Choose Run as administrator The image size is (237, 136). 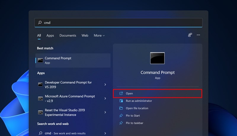tap(158, 101)
